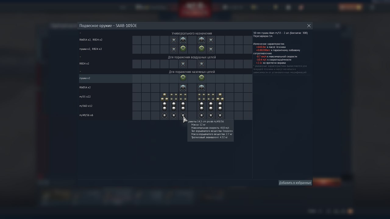The image size is (390, 219).
Task: Click the Для поражения наземных целей header
Action: [x=192, y=72]
